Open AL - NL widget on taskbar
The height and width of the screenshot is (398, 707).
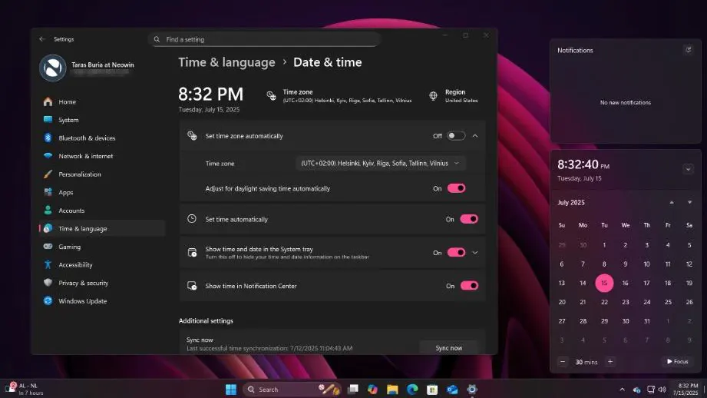(25, 390)
